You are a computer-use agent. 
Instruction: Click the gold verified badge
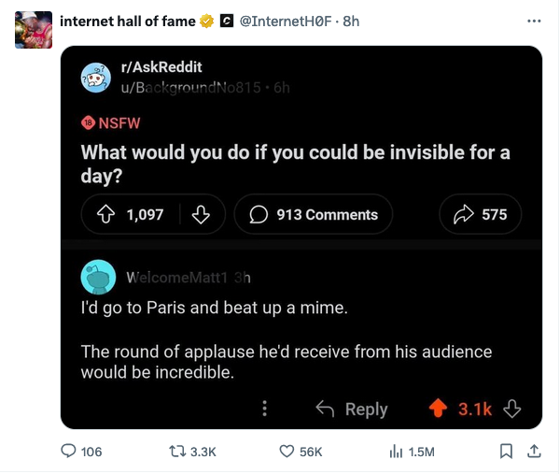206,22
